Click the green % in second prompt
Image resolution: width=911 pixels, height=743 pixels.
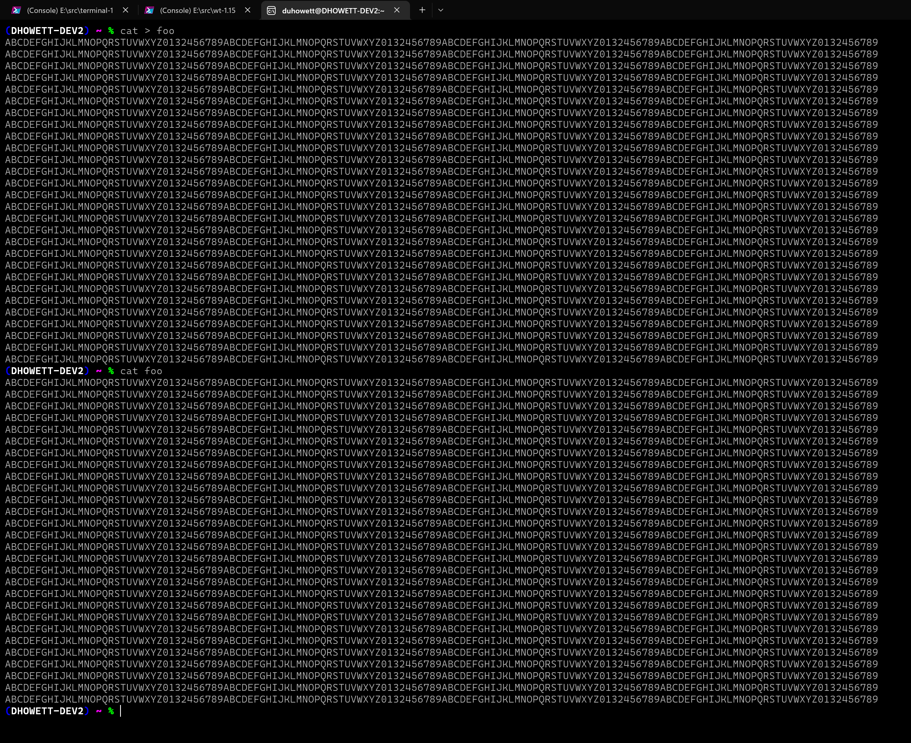pyautogui.click(x=111, y=370)
